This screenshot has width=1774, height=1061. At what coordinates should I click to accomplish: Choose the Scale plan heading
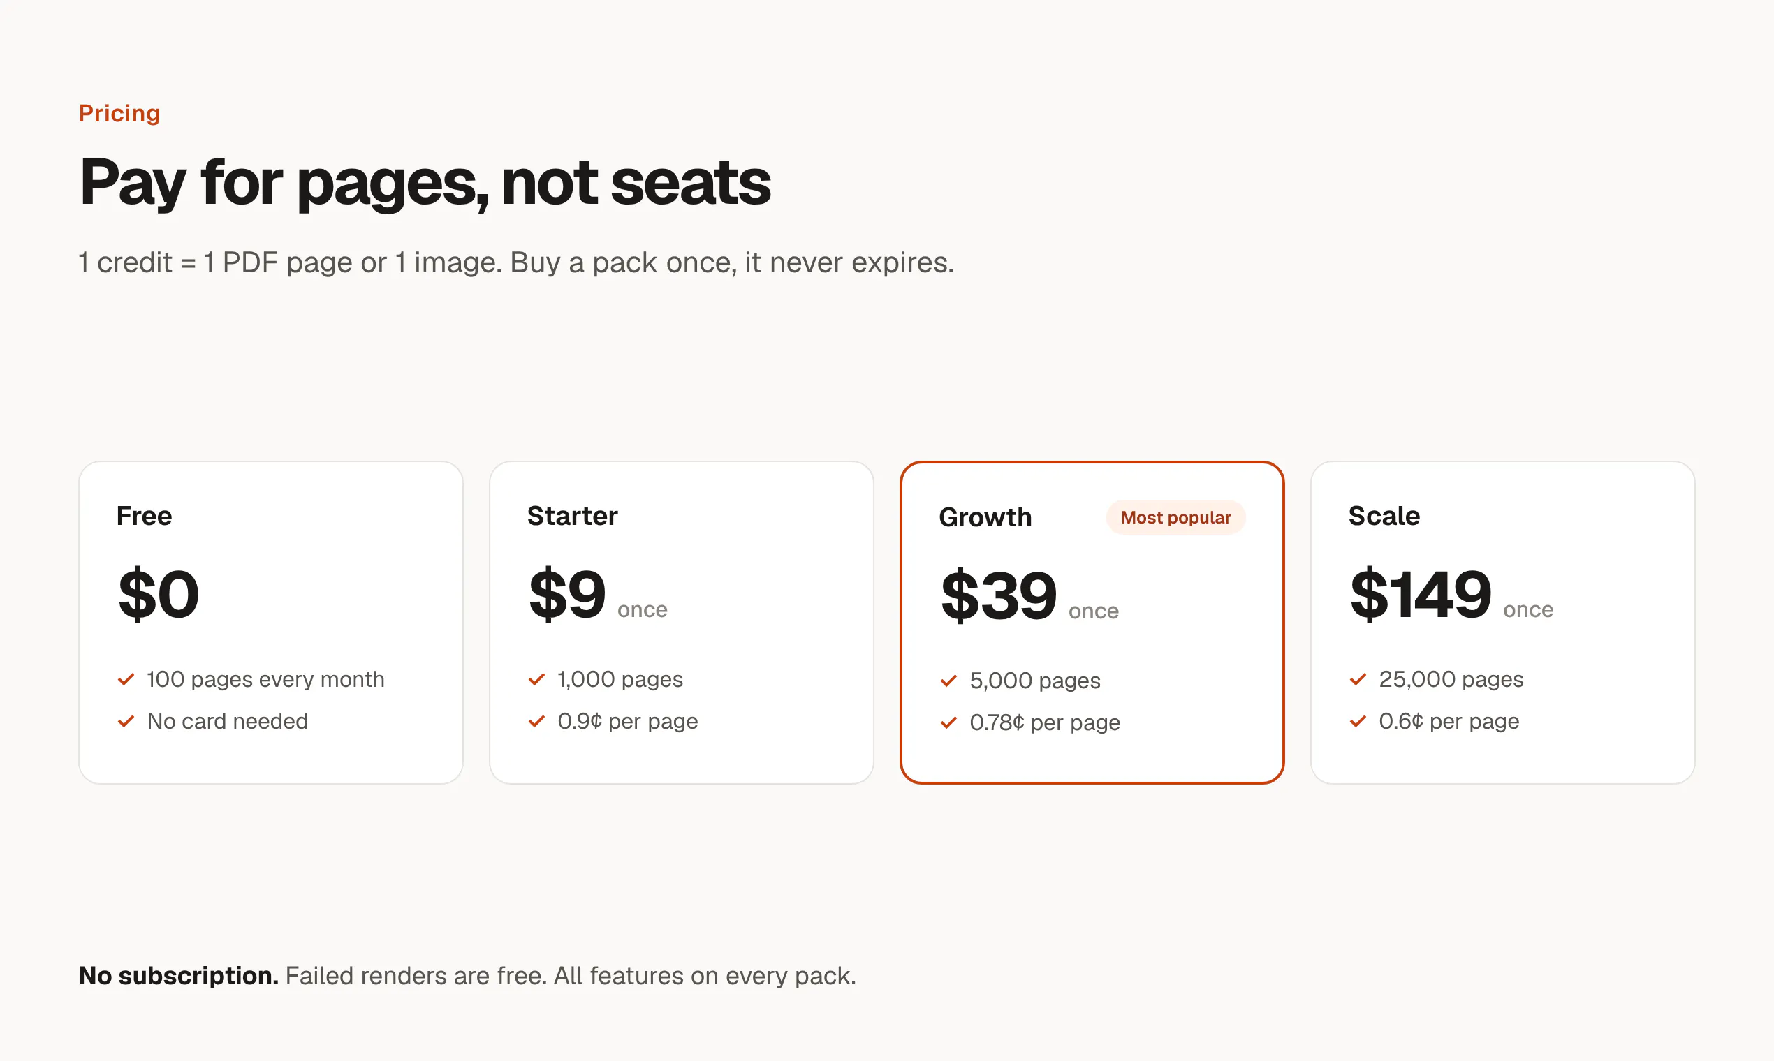point(1384,515)
